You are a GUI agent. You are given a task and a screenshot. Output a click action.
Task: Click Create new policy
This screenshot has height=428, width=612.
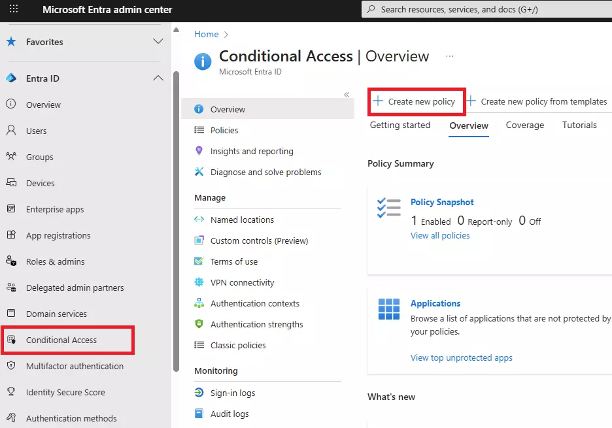tap(416, 101)
